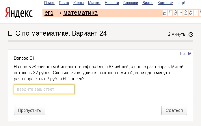Click the Яндекс logo
The width and height of the screenshot is (201, 126).
tap(19, 12)
